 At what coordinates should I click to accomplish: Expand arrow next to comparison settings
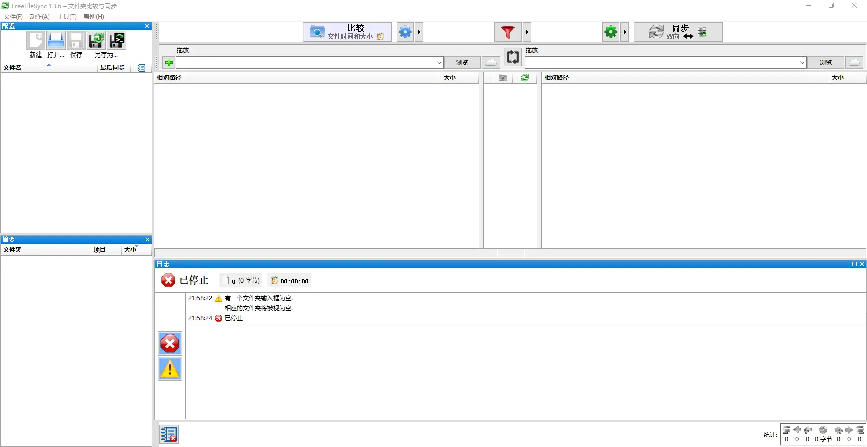[419, 32]
